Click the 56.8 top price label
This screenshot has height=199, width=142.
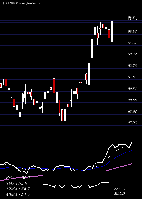click(132, 18)
